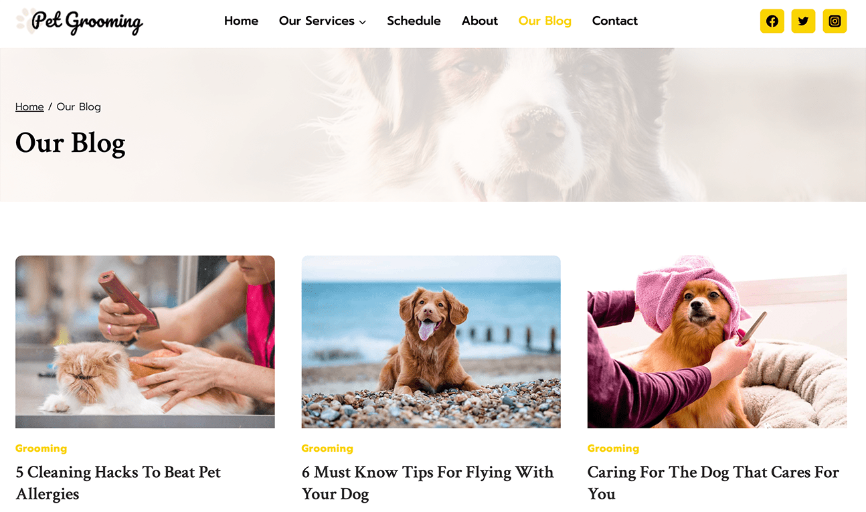866x512 pixels.
Task: Click Grooming category under beach dog post
Action: [x=327, y=448]
